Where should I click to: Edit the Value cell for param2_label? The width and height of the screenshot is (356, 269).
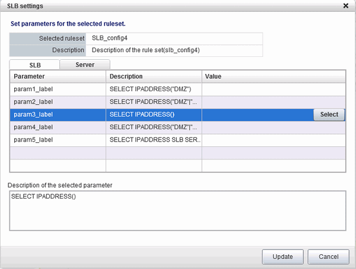tap(274, 102)
